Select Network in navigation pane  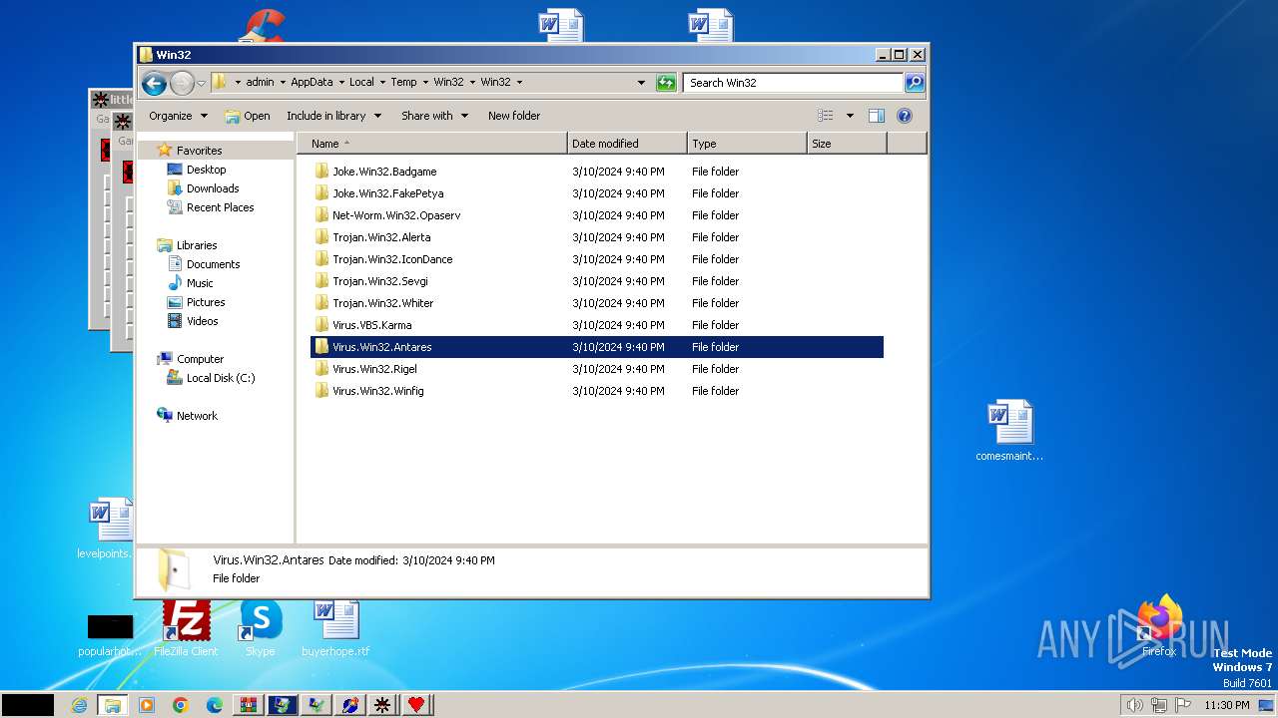197,416
